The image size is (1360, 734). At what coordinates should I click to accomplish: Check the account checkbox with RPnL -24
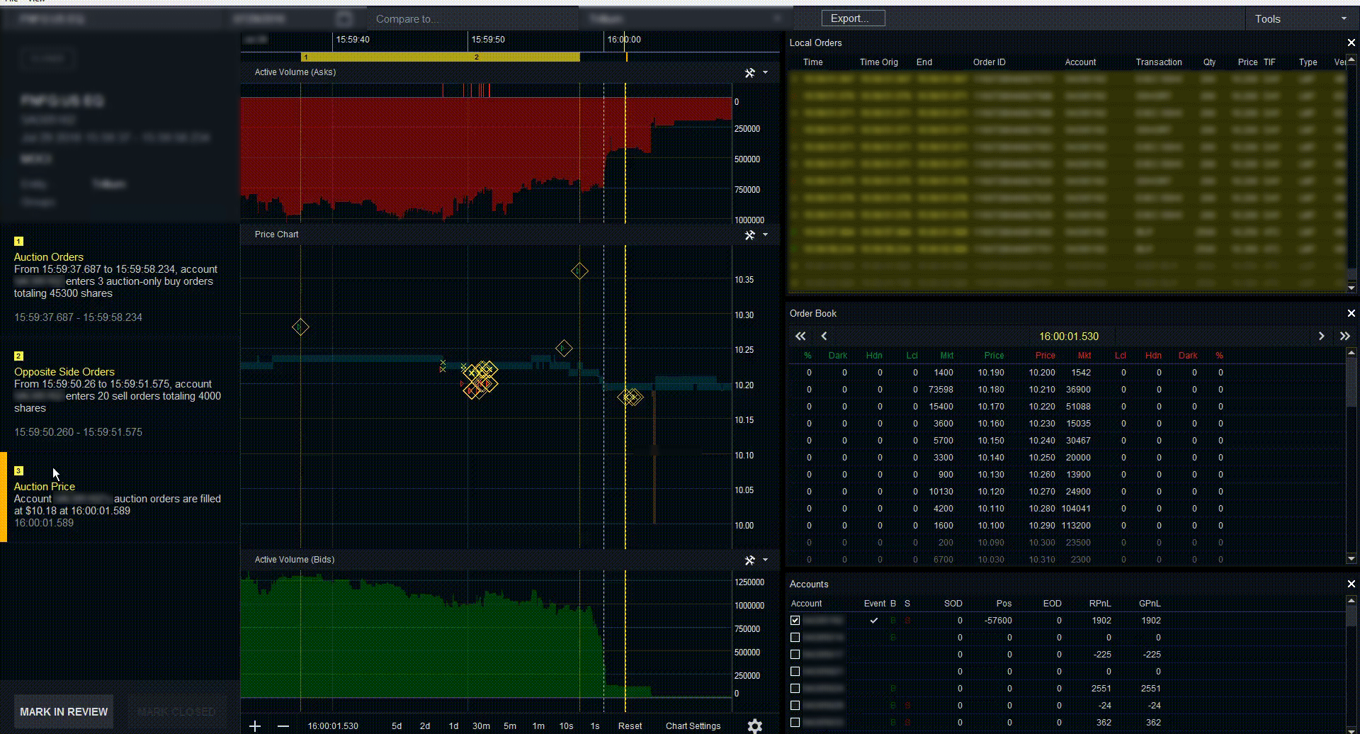pos(795,706)
